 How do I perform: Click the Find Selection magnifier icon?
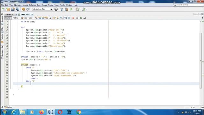click(x=36, y=18)
